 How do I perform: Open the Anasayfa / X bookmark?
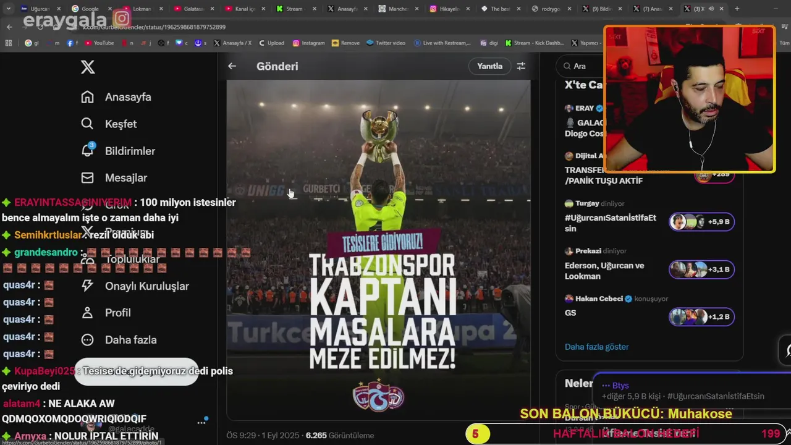click(232, 43)
